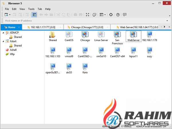
Task: Close the Home tab
Action: pyautogui.click(x=19, y=27)
